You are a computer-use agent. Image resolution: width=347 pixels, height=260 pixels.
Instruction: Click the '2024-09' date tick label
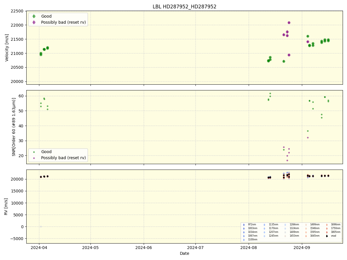point(302,247)
